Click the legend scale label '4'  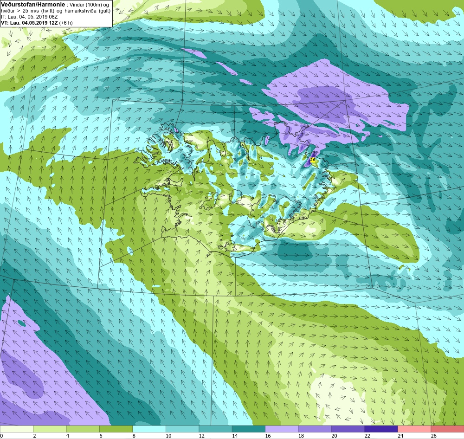pos(68,436)
